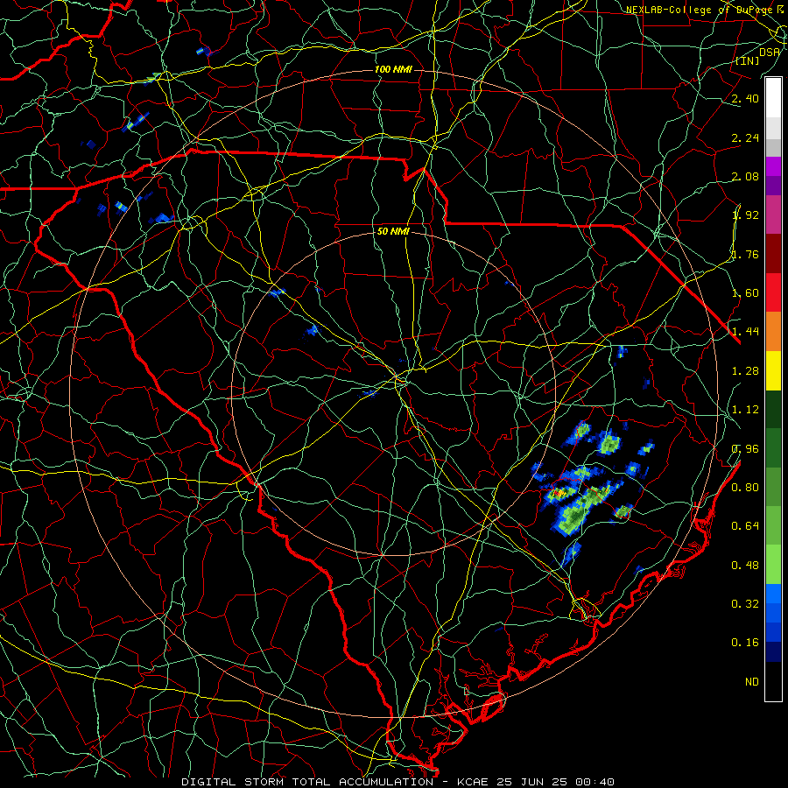Pick the darkest green swatch below yellow

773,409
